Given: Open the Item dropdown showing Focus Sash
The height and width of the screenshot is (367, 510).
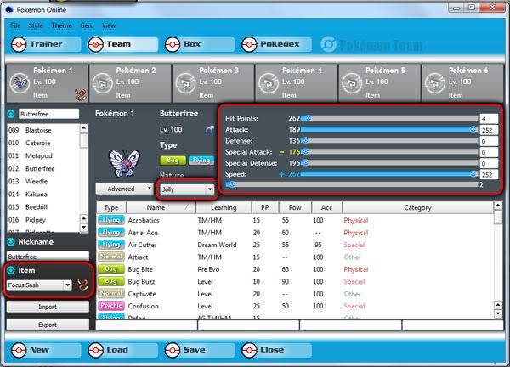Looking at the screenshot, I should pyautogui.click(x=39, y=285).
